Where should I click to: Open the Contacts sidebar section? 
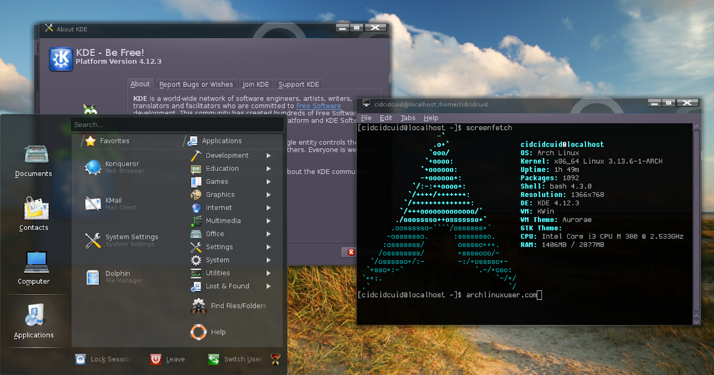[34, 214]
